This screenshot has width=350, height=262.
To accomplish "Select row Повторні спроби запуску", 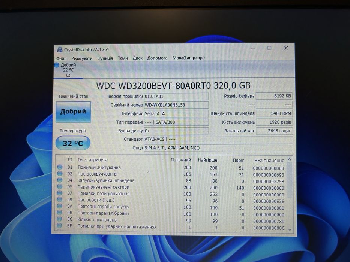I will point(171,207).
